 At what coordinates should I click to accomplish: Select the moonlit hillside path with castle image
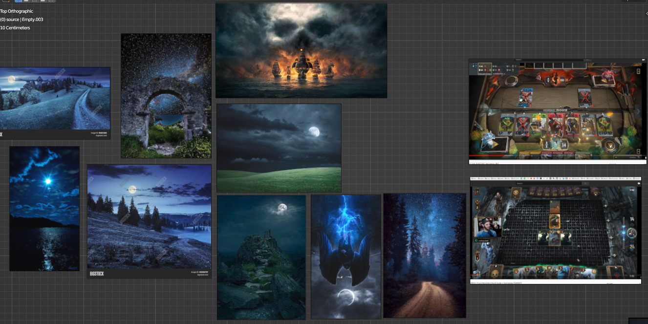point(55,103)
